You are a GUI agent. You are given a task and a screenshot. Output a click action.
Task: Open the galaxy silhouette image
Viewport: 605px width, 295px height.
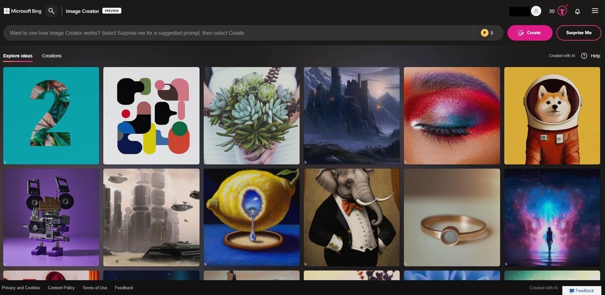(x=552, y=217)
